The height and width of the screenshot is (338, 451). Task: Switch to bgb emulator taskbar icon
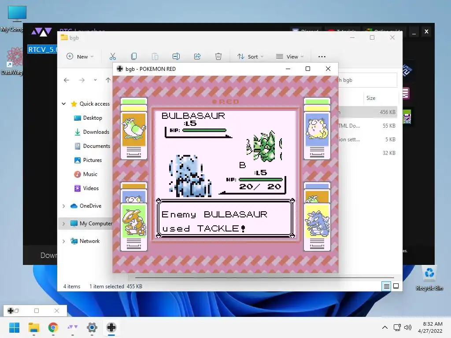pyautogui.click(x=111, y=327)
